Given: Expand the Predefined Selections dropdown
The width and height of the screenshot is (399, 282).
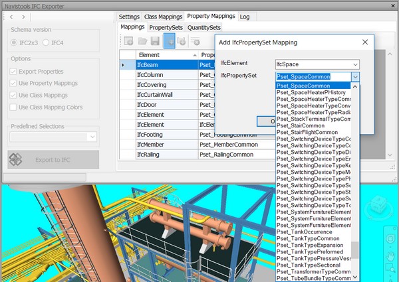Looking at the screenshot, I should tap(92, 137).
